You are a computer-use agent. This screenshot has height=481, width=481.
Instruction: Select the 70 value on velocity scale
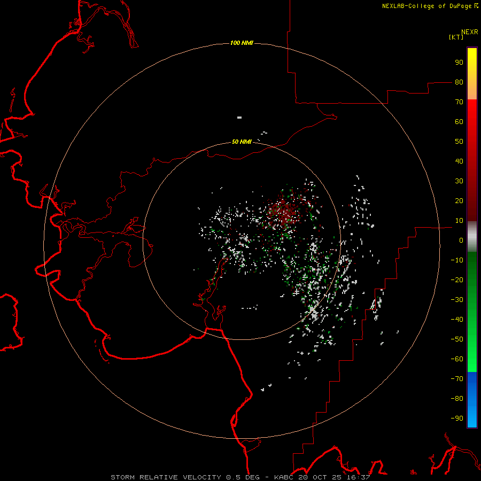point(459,102)
